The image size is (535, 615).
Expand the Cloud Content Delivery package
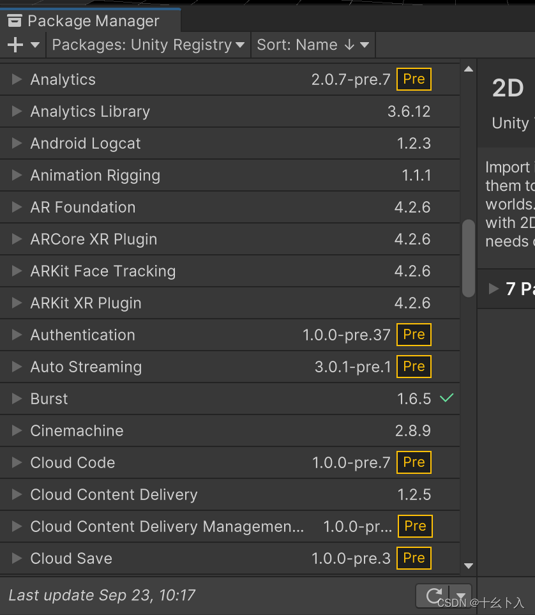tap(17, 494)
